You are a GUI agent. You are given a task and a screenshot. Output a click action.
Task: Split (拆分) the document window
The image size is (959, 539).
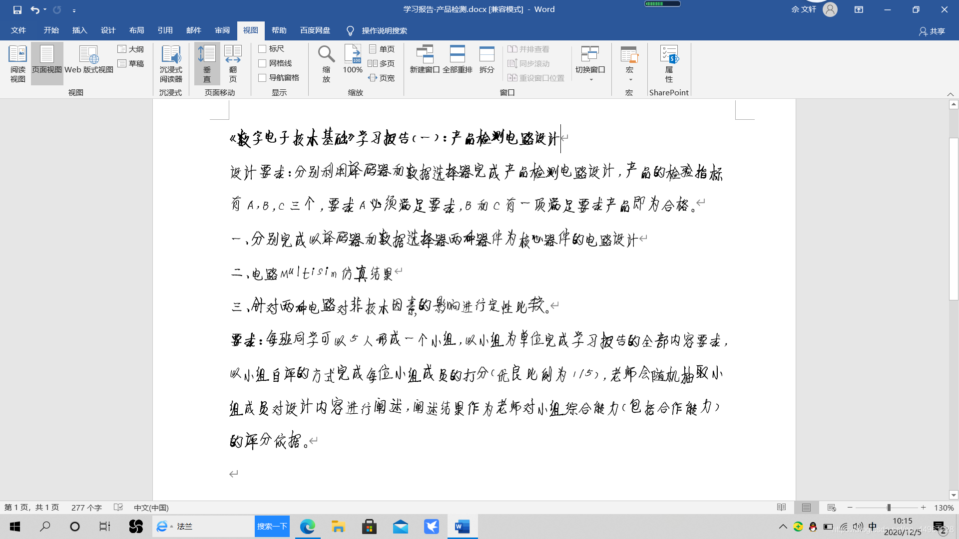(486, 60)
